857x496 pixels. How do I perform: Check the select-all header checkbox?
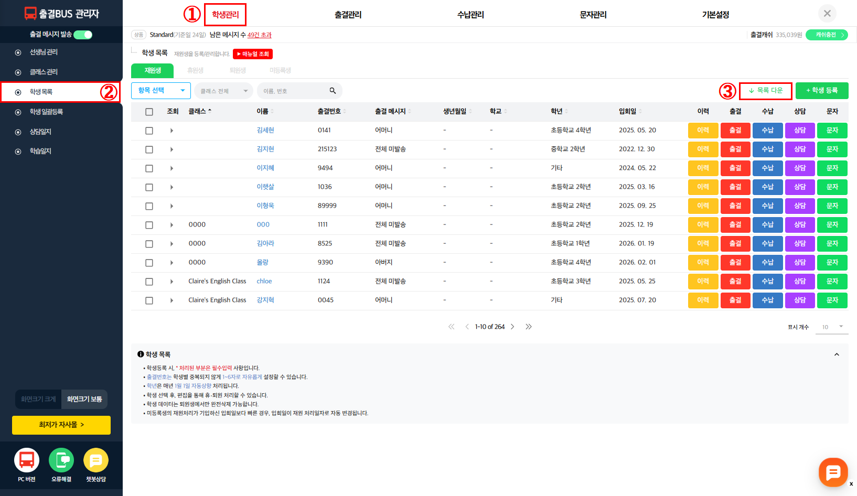click(149, 112)
